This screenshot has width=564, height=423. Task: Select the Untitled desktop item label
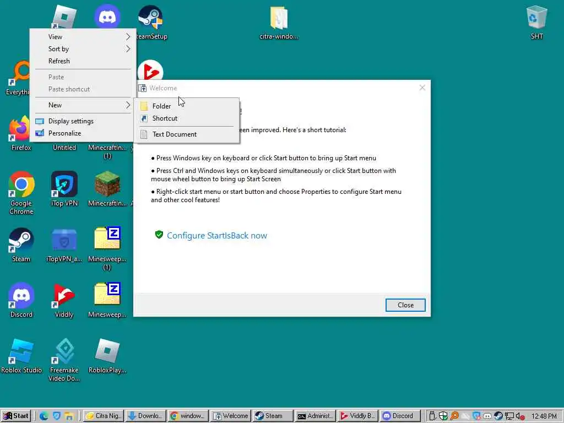point(64,148)
